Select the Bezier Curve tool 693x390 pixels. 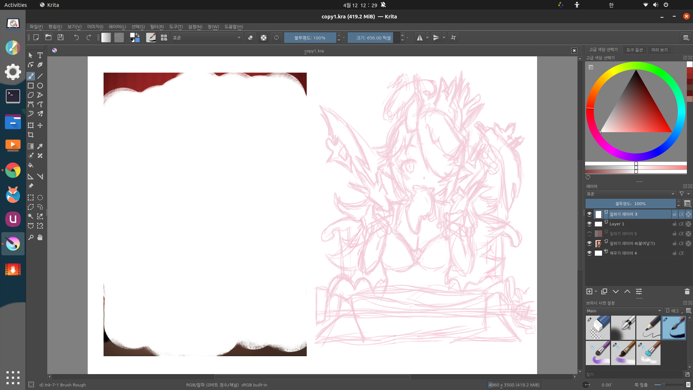(x=31, y=104)
